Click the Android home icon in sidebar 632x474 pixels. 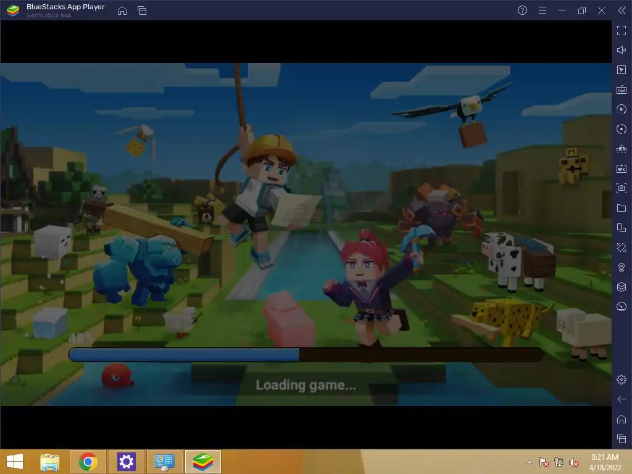[622, 419]
